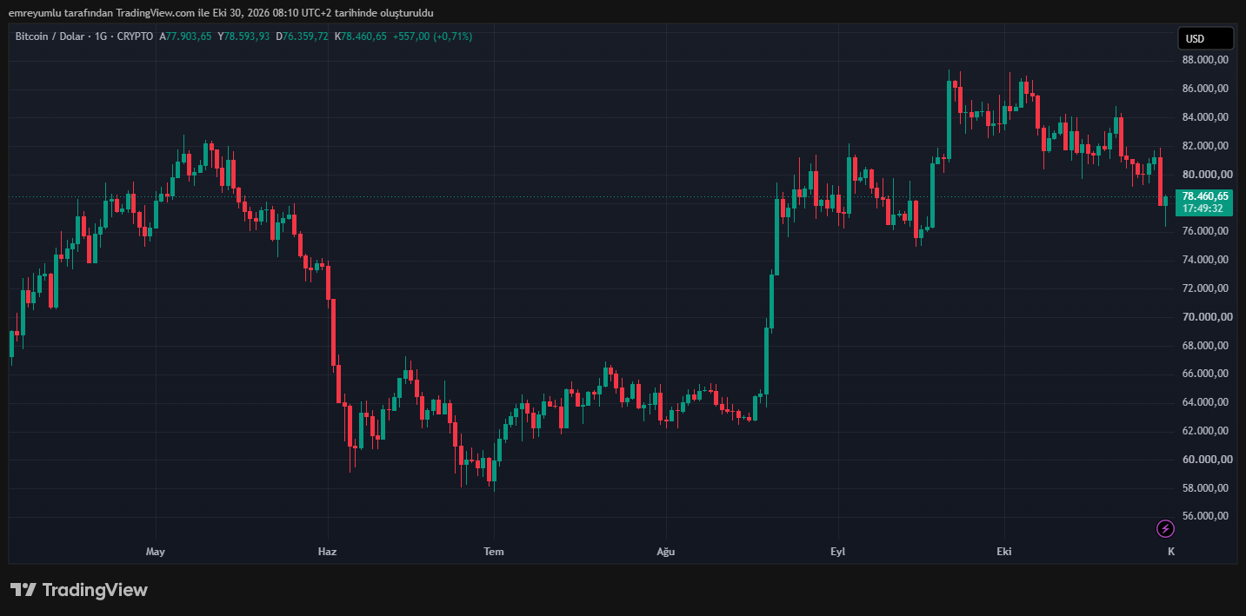Click the 86.000,00 price axis label
Image resolution: width=1246 pixels, height=616 pixels.
coord(1204,89)
